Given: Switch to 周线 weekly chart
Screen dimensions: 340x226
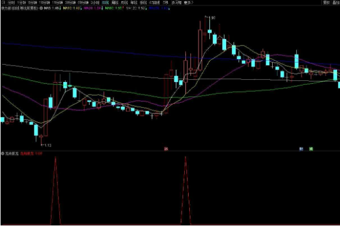Looking at the screenshot, I should click(x=115, y=3).
